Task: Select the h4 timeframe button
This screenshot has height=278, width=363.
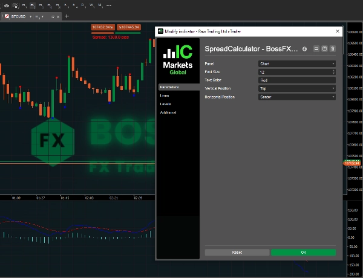Action: [x=75, y=5]
